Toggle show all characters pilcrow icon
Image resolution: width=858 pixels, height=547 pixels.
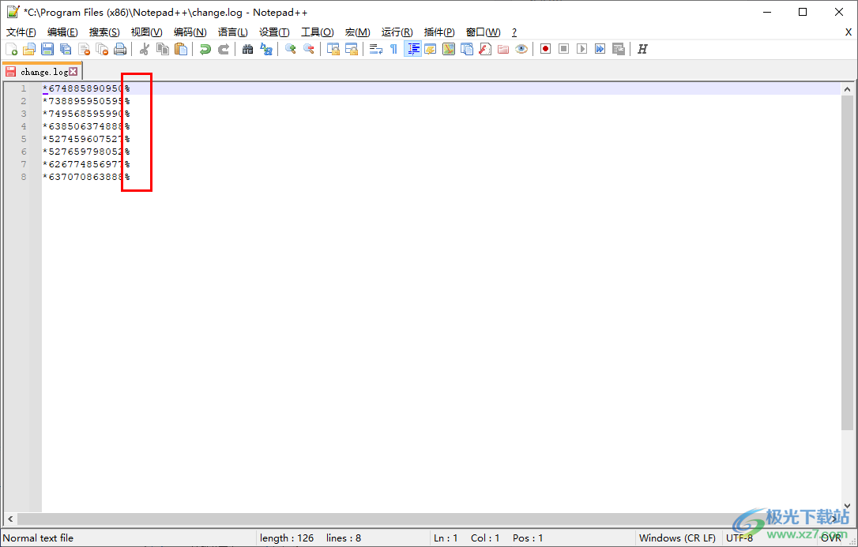coord(394,49)
